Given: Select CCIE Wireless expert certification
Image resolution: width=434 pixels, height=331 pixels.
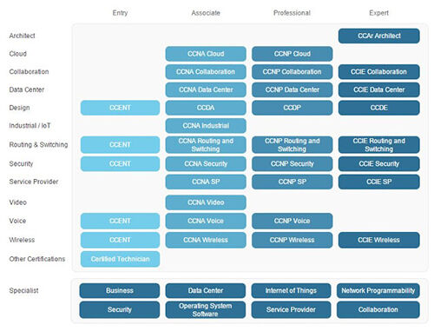Looking at the screenshot, I should click(378, 240).
